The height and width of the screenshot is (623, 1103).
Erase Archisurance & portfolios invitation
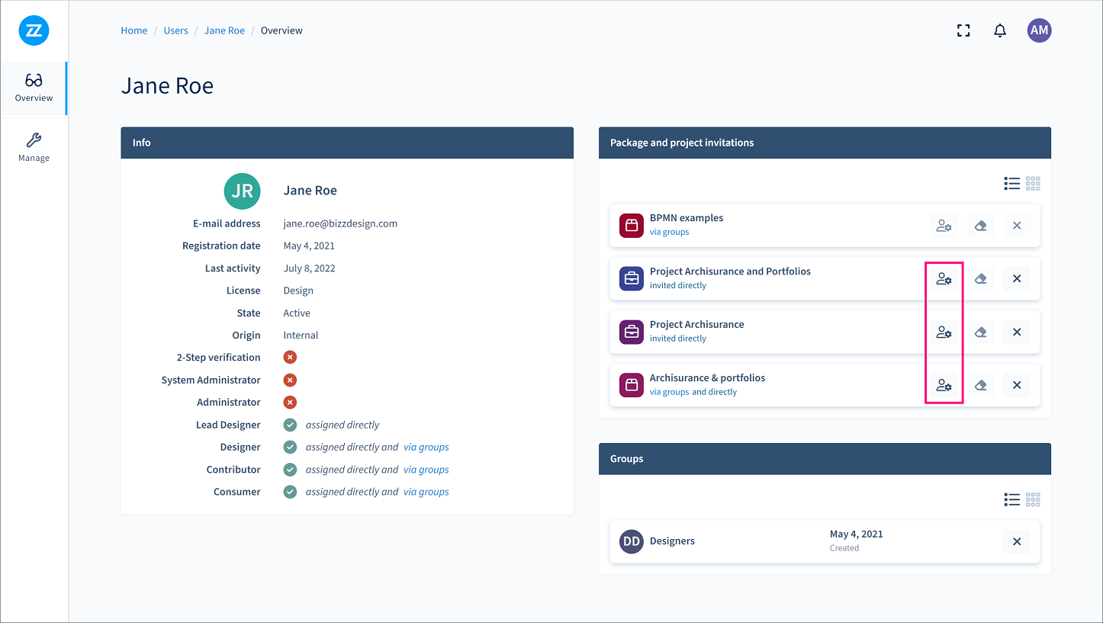(x=980, y=386)
